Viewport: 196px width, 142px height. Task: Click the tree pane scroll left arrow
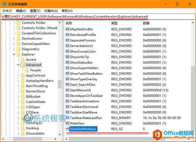[3, 139]
